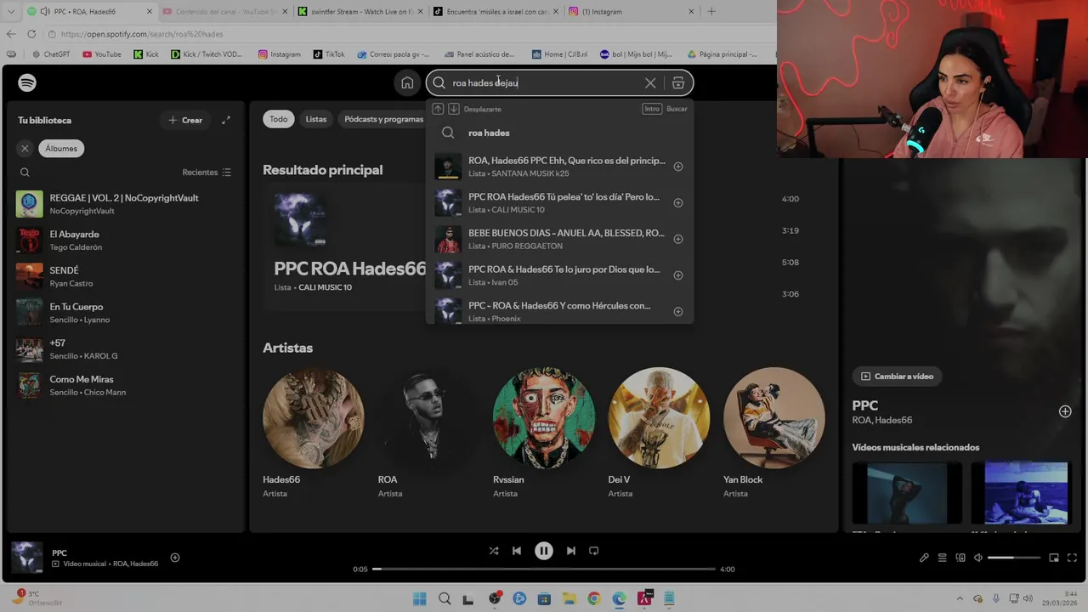Open 'SENDÉ' by Ryan Castro

pos(123,276)
